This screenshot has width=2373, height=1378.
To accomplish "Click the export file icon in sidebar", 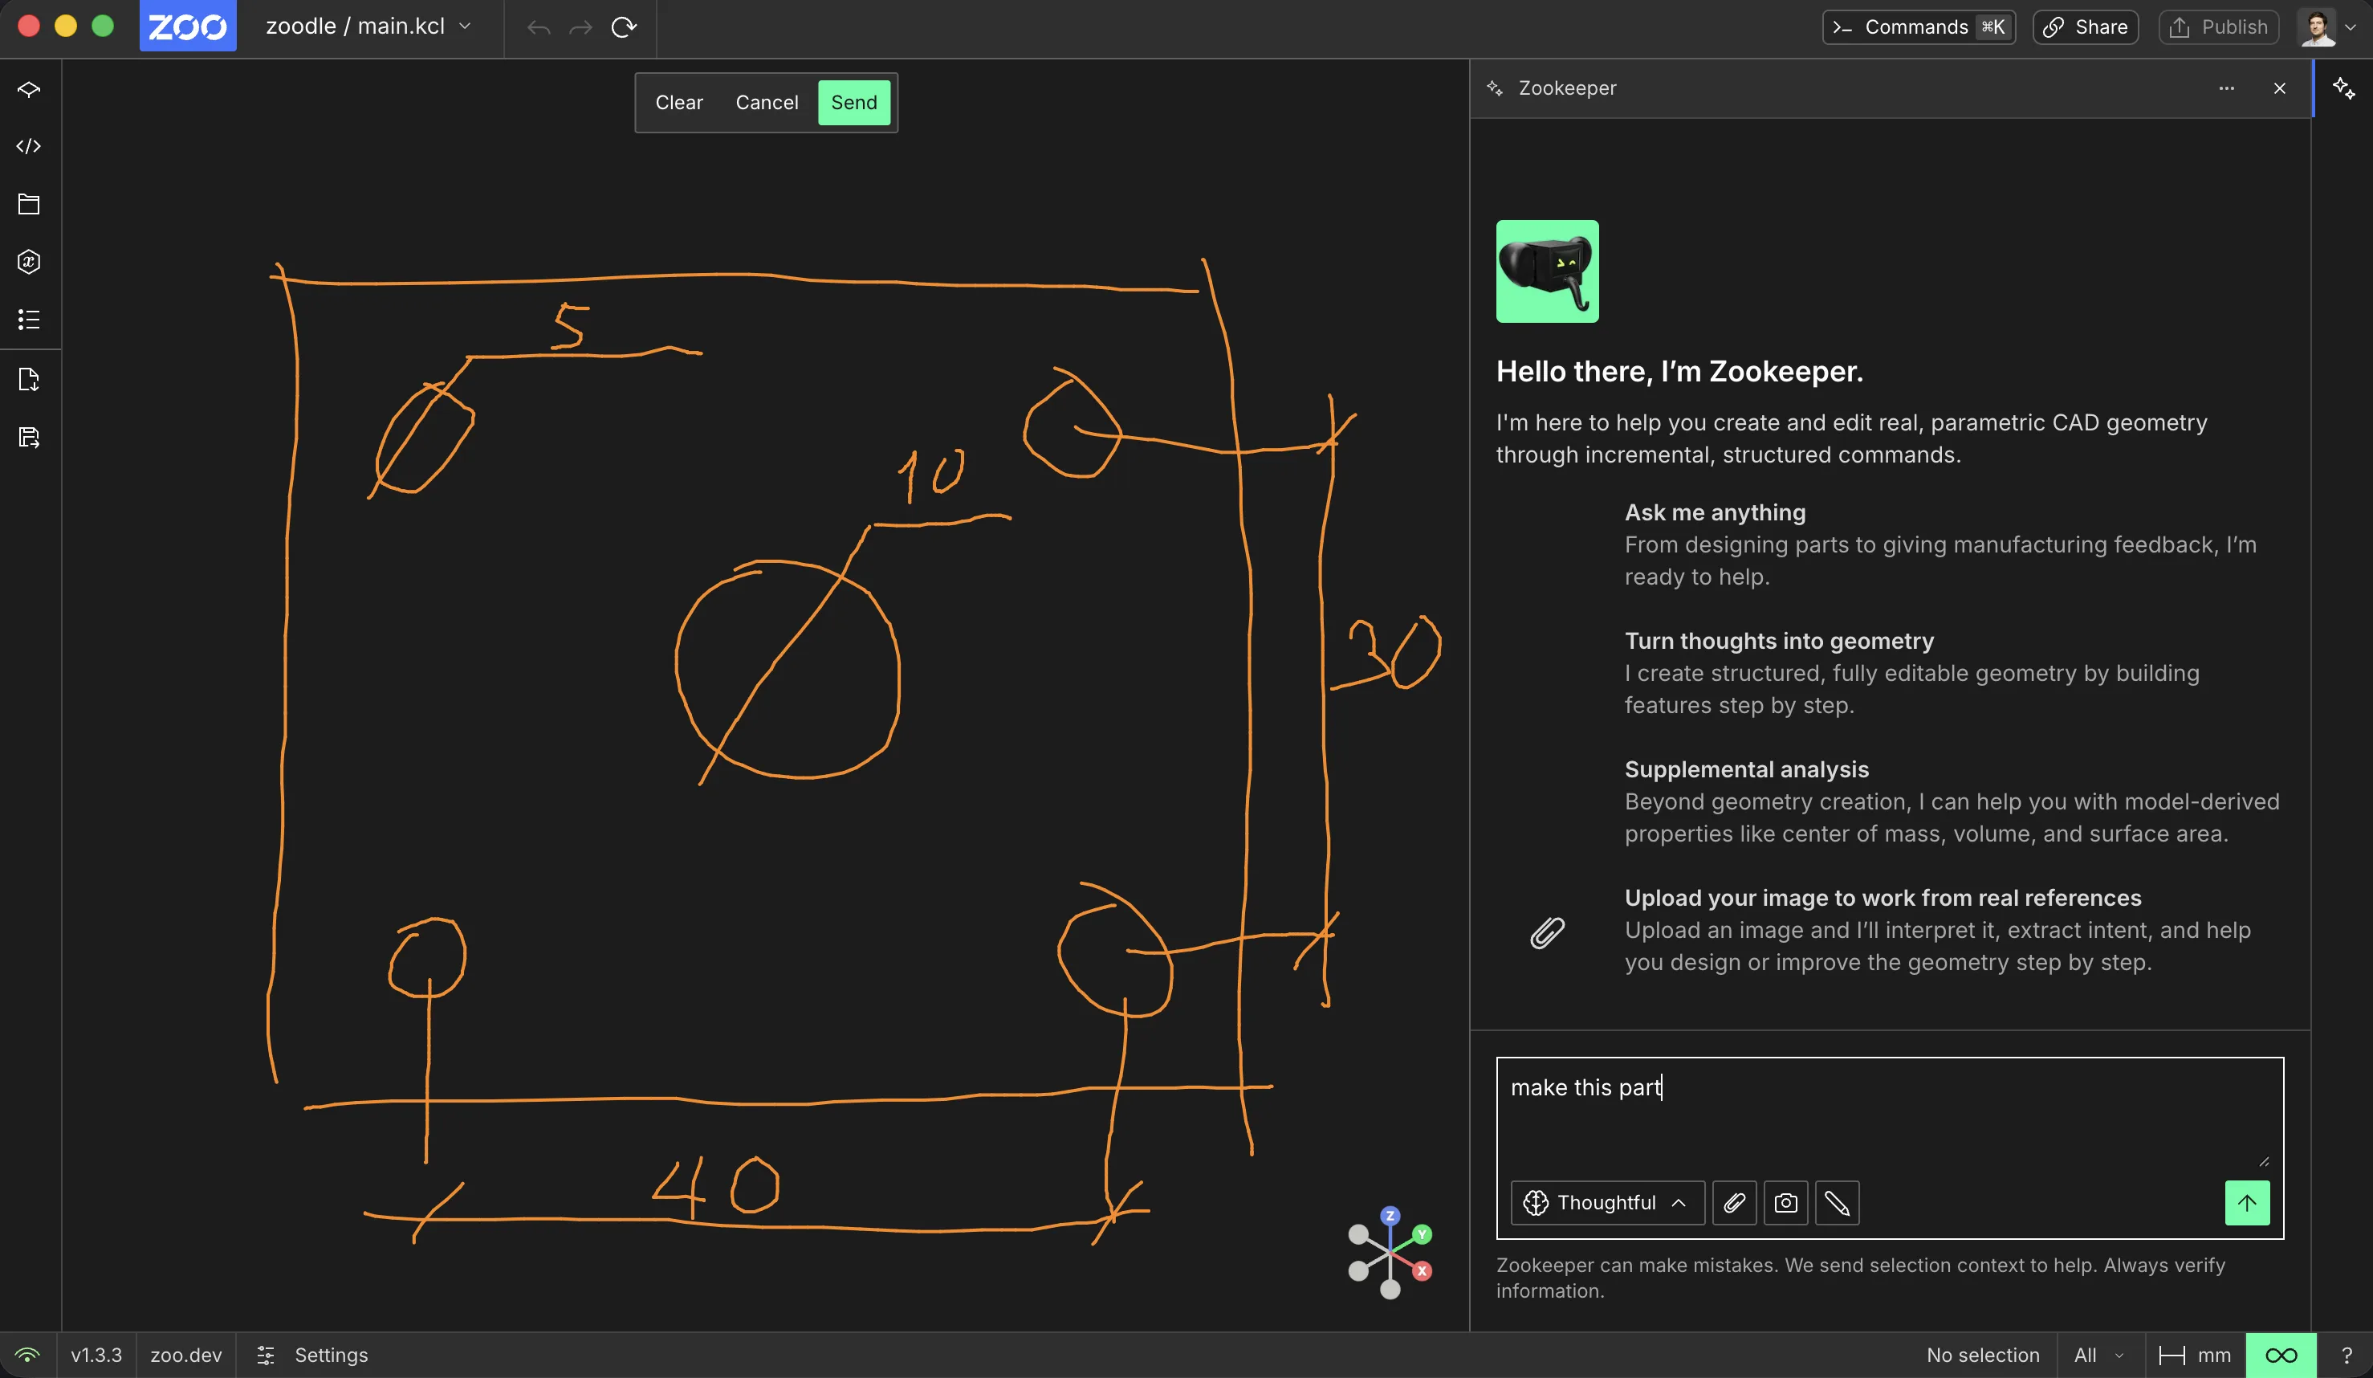I will click(29, 380).
